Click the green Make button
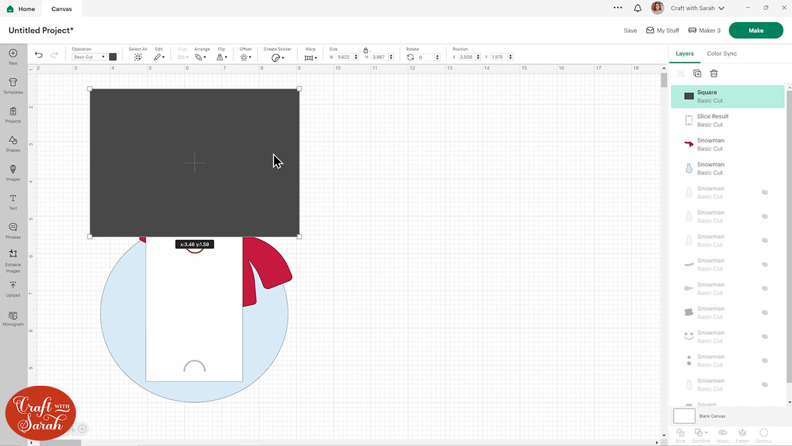Screen dimensions: 792x446 click(756, 30)
